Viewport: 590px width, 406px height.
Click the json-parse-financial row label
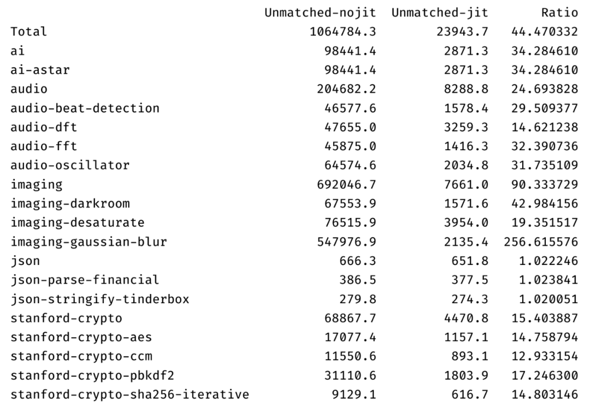(85, 280)
